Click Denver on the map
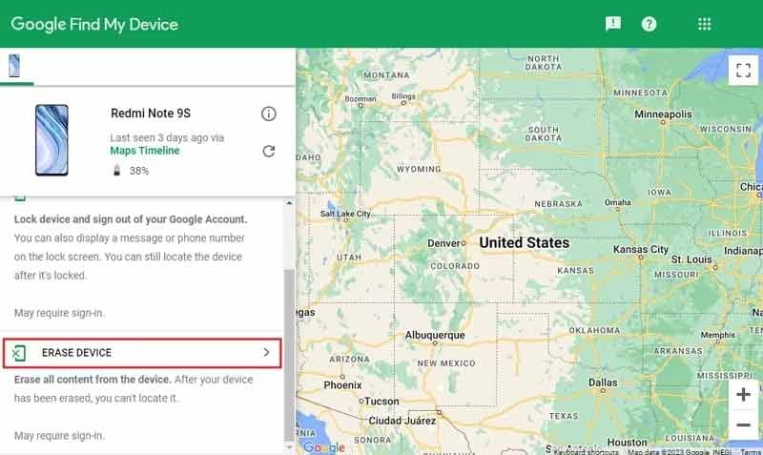This screenshot has width=763, height=455. coord(443,243)
